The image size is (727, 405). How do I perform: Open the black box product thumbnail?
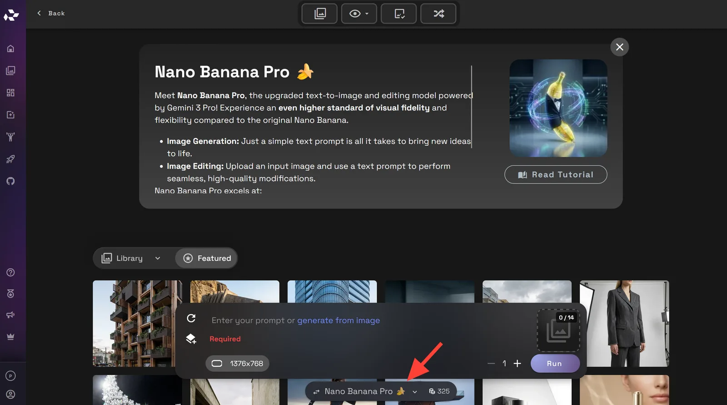pos(527,392)
